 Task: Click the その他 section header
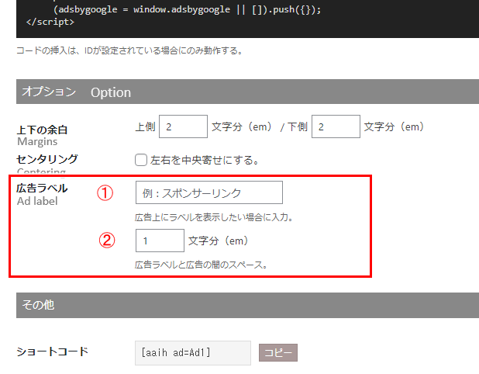(x=247, y=305)
